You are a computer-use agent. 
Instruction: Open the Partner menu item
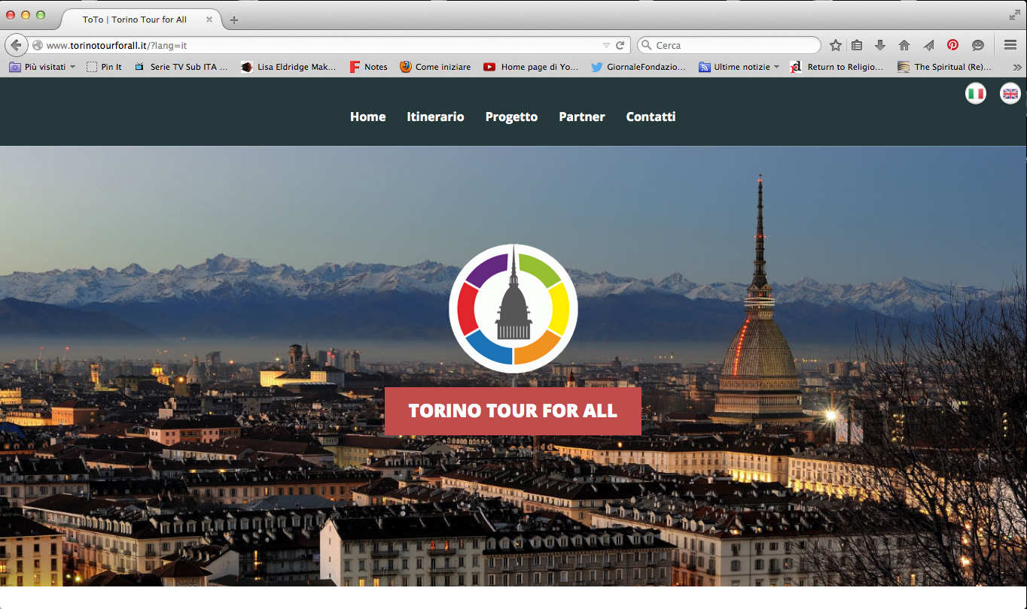(x=581, y=117)
